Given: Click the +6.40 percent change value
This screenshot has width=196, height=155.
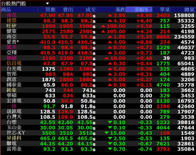Looking at the screenshot, I should click(x=144, y=21).
